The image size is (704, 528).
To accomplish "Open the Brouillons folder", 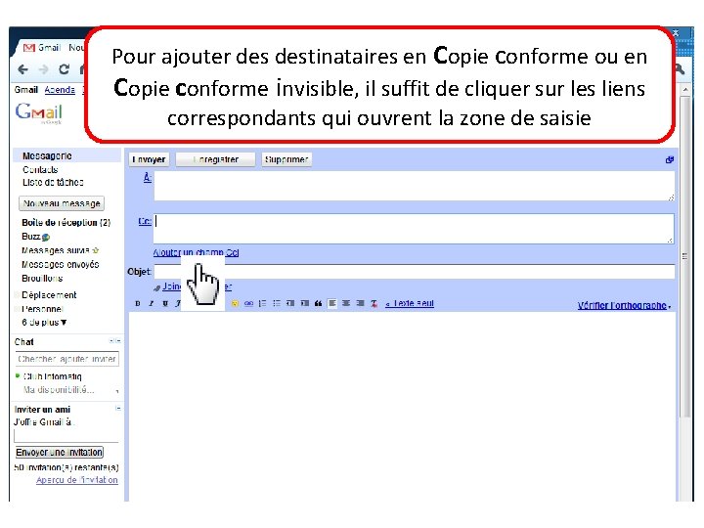I will 42,279.
